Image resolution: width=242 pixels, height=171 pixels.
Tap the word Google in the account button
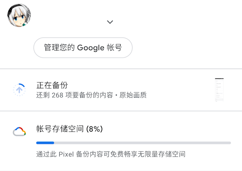[x=91, y=48]
